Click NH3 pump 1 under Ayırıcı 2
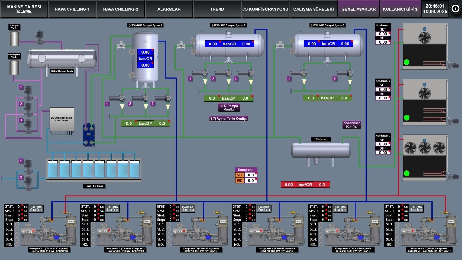The image size is (462, 260). [200, 73]
